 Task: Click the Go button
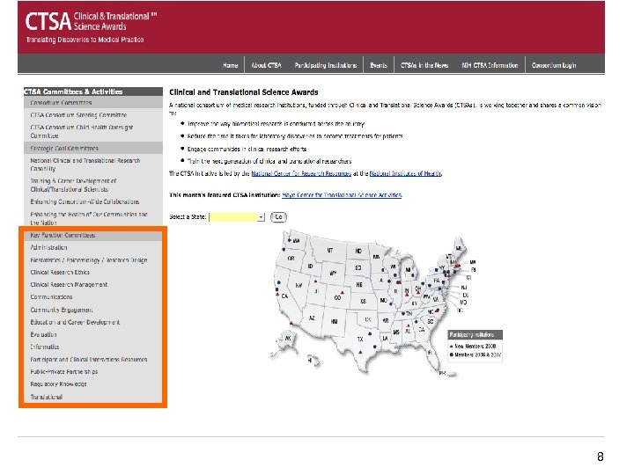pyautogui.click(x=278, y=217)
